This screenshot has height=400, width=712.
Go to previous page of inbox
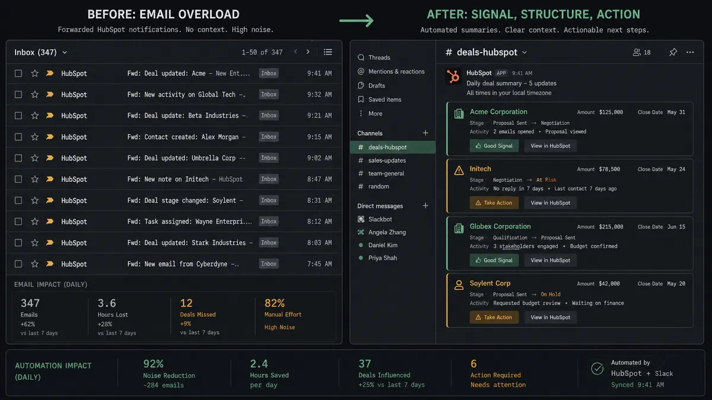[x=295, y=52]
